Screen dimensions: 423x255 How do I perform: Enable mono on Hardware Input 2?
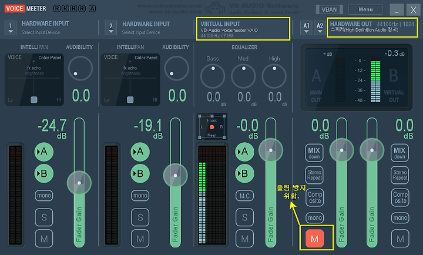point(140,196)
